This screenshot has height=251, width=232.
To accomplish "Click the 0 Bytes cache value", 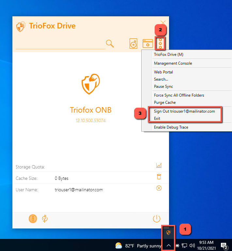I will [x=61, y=178].
